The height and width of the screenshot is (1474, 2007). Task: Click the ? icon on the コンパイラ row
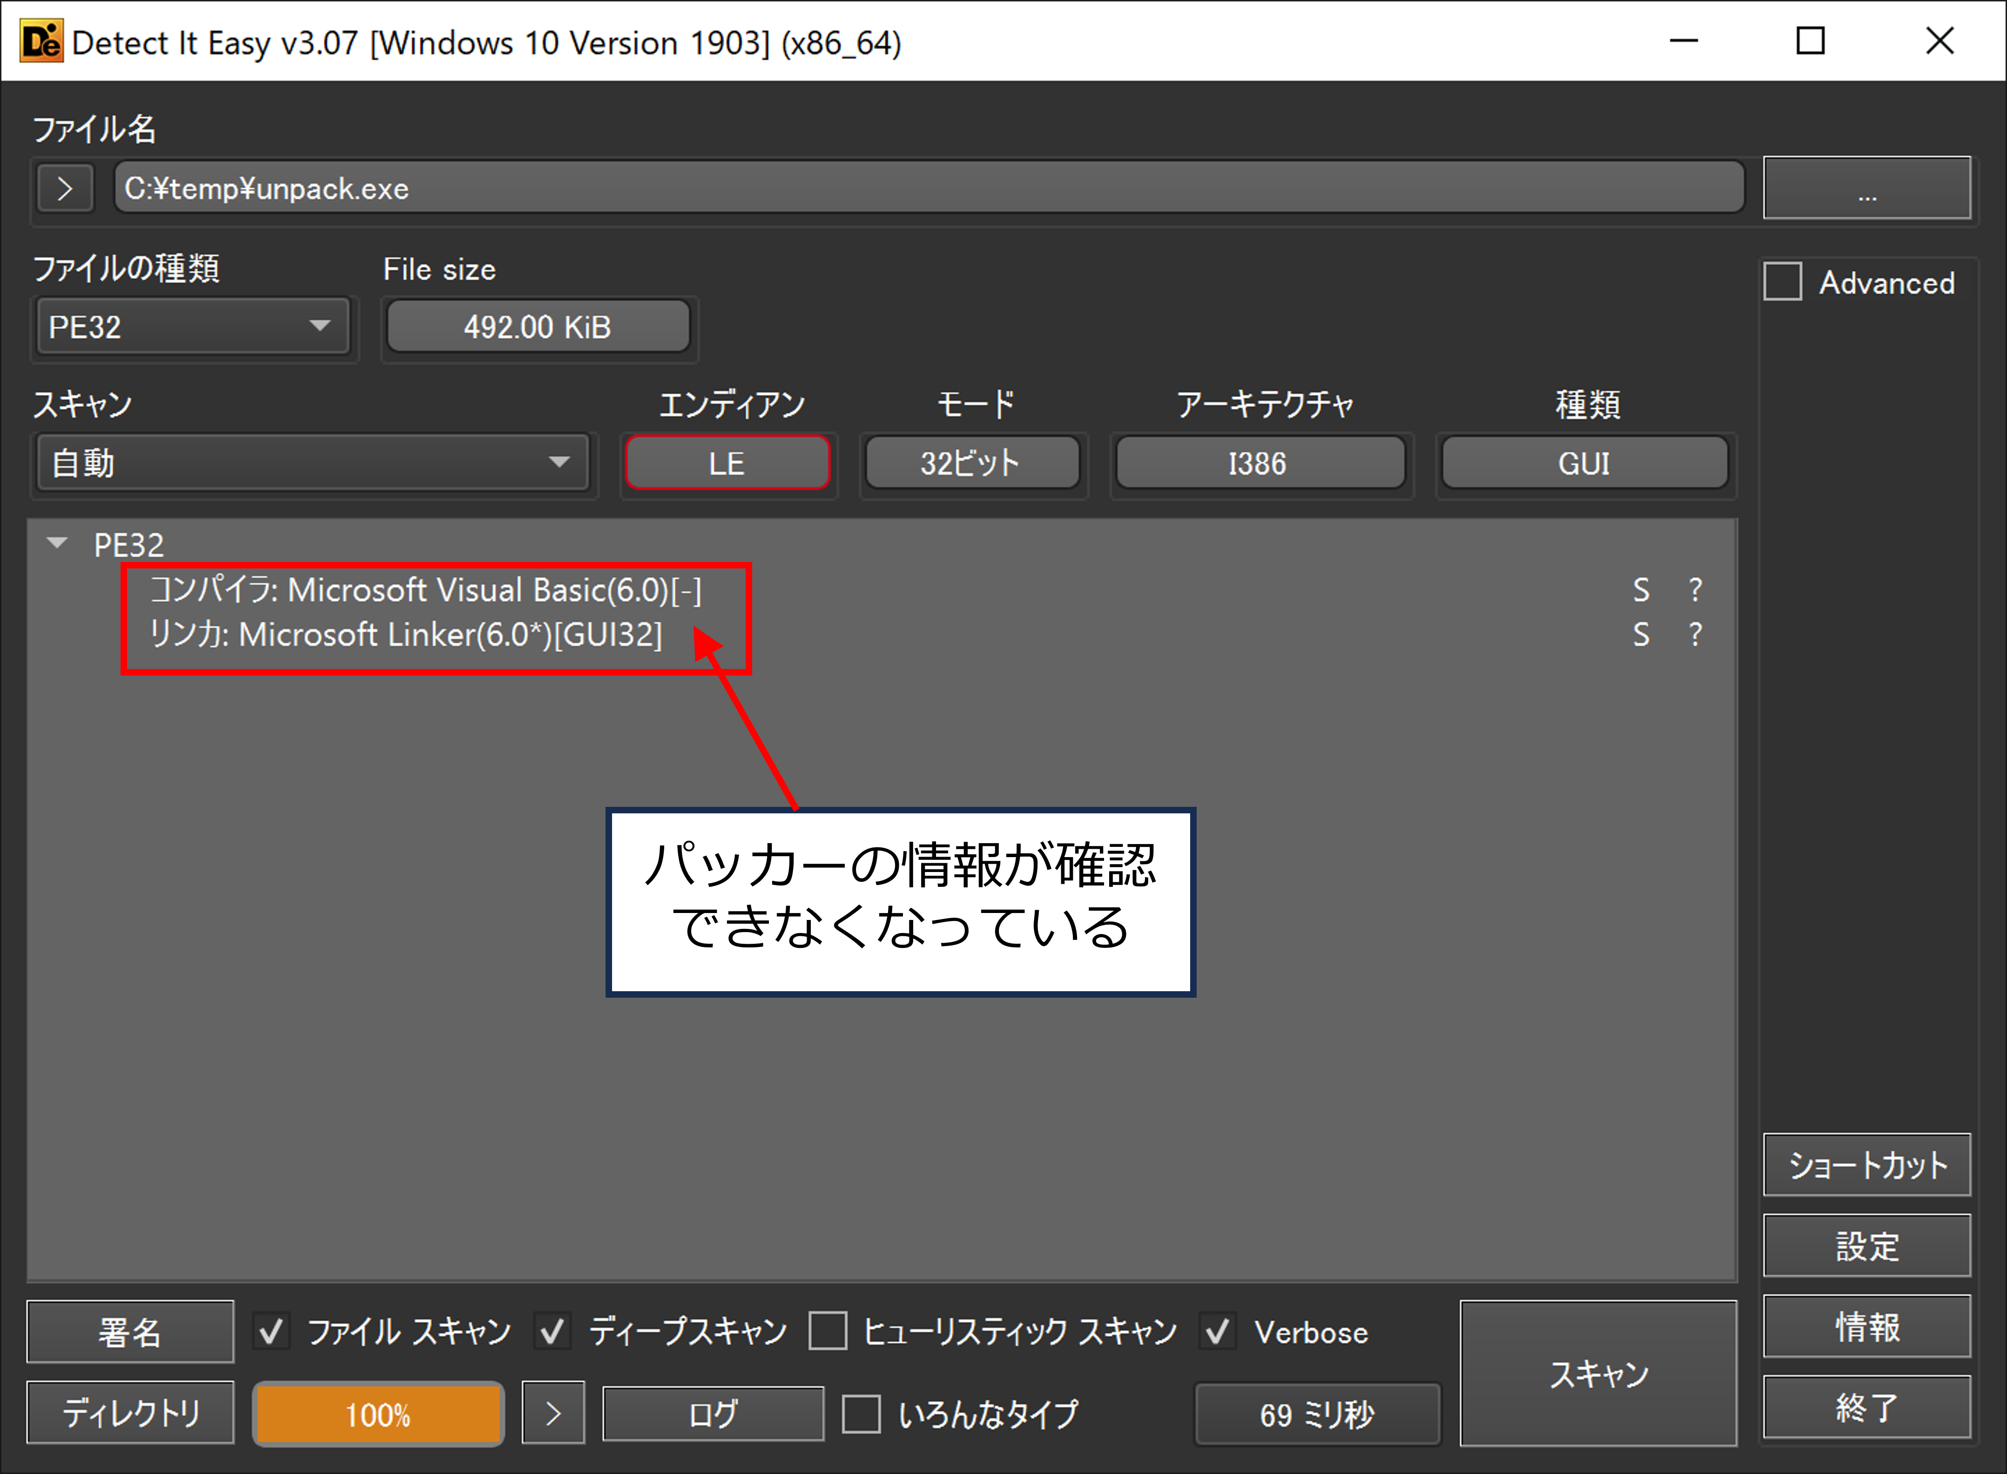click(x=1695, y=590)
